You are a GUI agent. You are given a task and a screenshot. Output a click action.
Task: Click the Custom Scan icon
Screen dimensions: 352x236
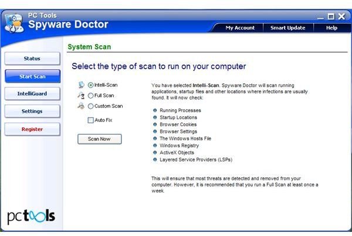click(81, 106)
